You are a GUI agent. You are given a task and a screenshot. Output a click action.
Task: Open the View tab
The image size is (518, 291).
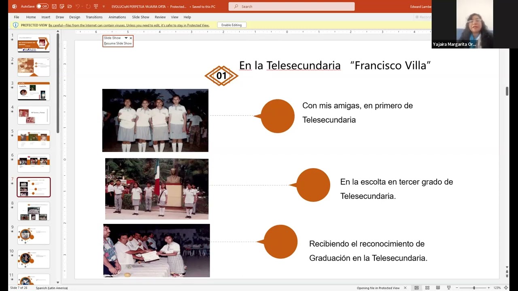(x=174, y=17)
